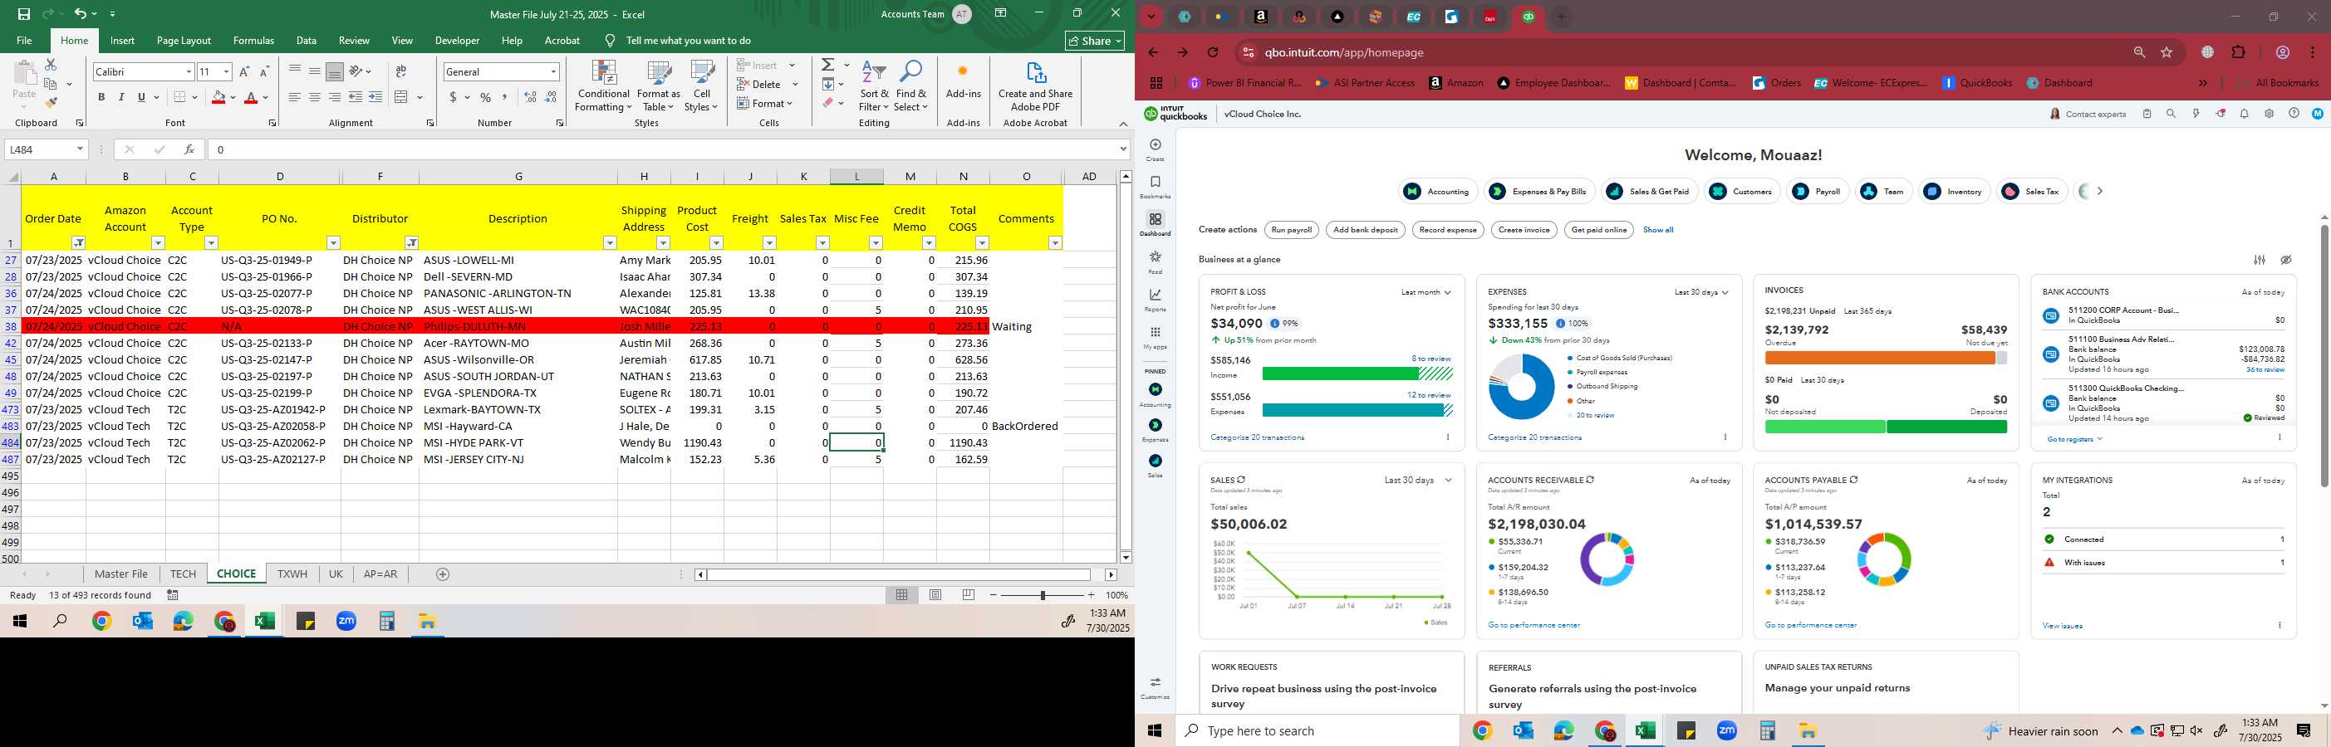Switch to Page Layout view in status bar
Viewport: 2331px width, 747px height.
935,595
